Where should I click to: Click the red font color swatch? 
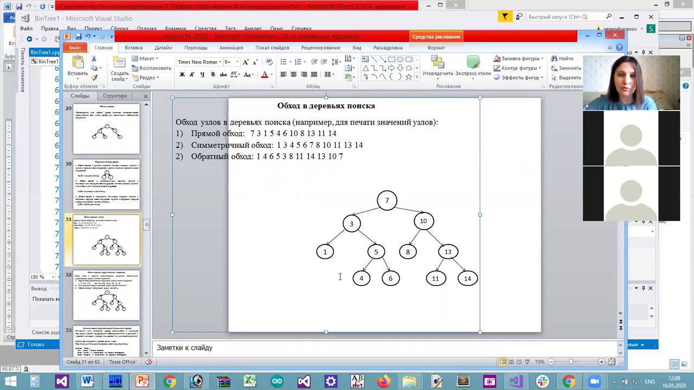coord(265,74)
